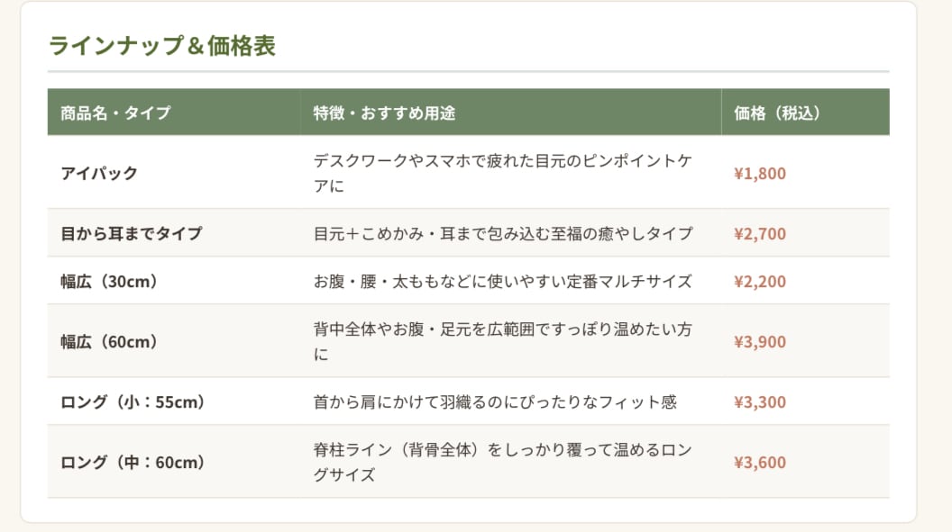Click the ¥3,900 price
952x532 pixels.
(x=760, y=342)
